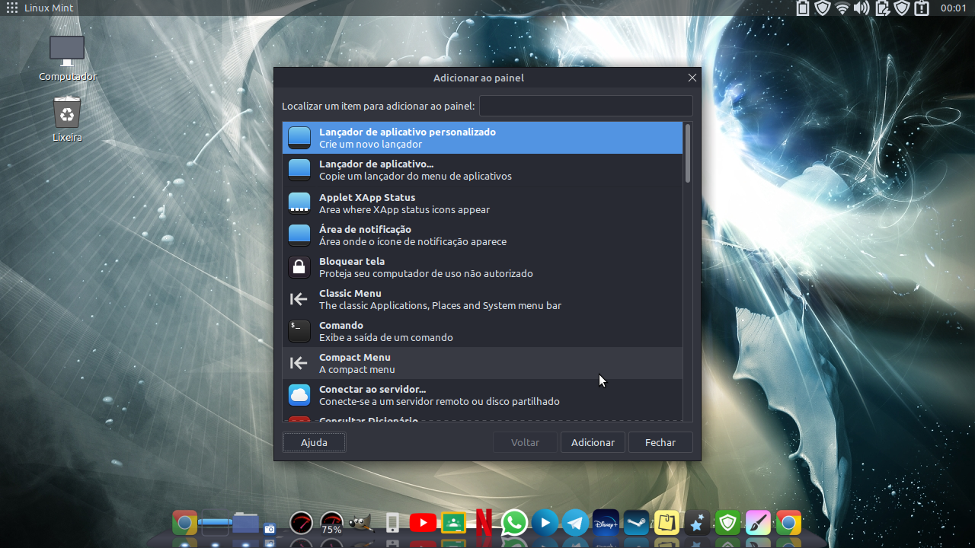Click the volume speaker icon in panel
975x548 pixels.
(862, 8)
